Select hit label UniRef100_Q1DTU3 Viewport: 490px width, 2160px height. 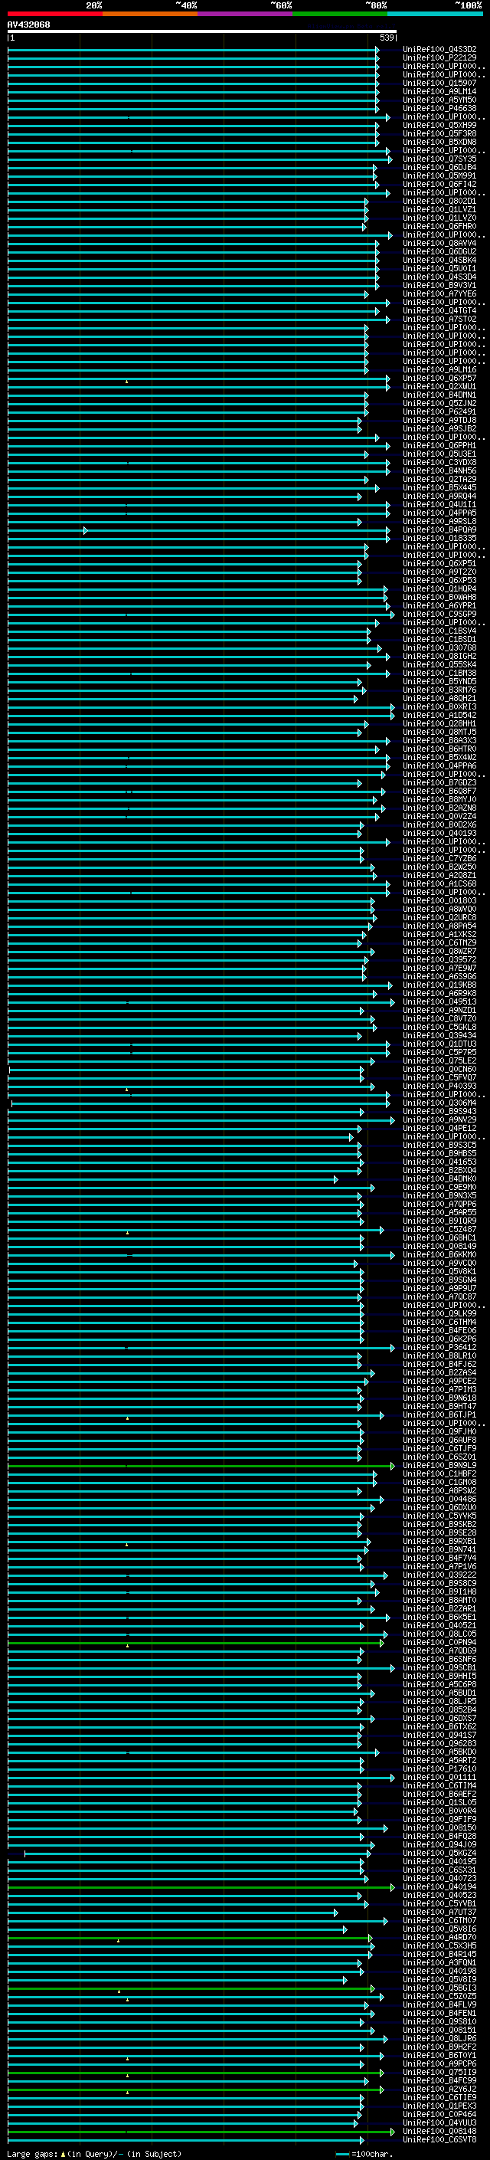coord(439,1044)
